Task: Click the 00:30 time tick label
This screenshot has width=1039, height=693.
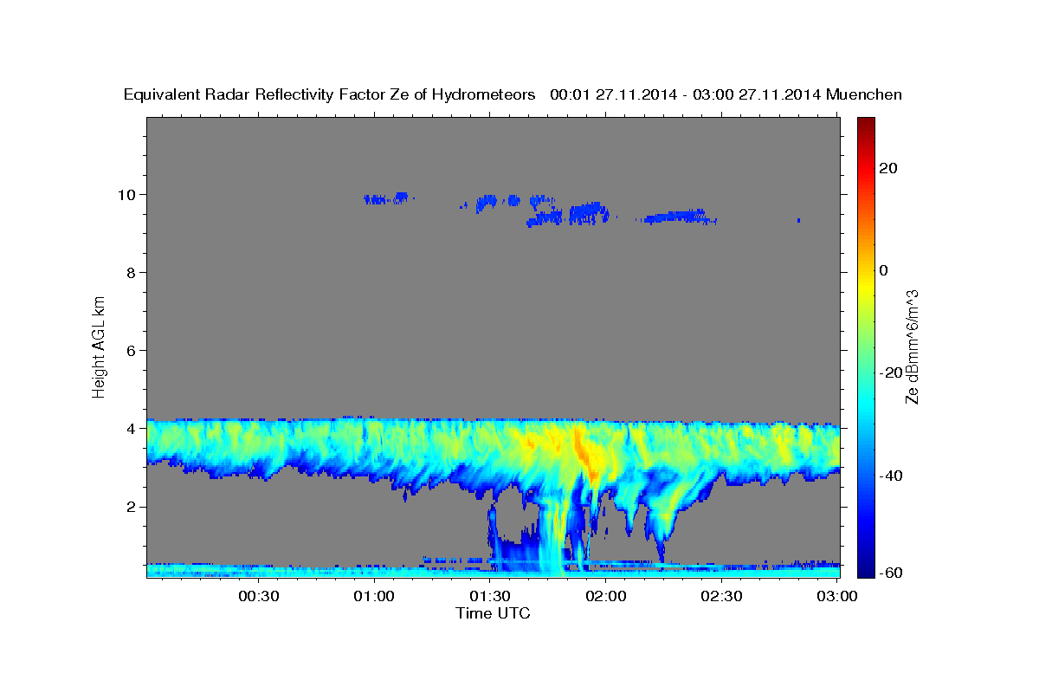Action: pos(259,596)
